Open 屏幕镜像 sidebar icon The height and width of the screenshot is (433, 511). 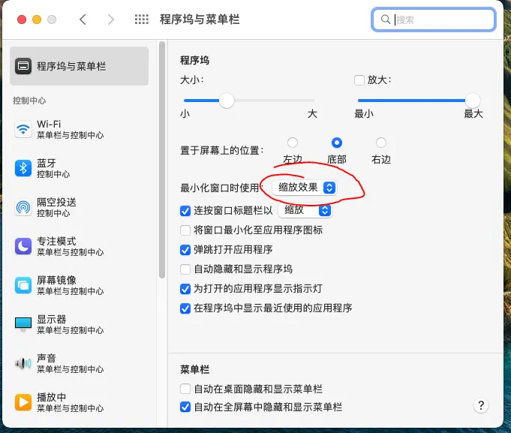[23, 285]
